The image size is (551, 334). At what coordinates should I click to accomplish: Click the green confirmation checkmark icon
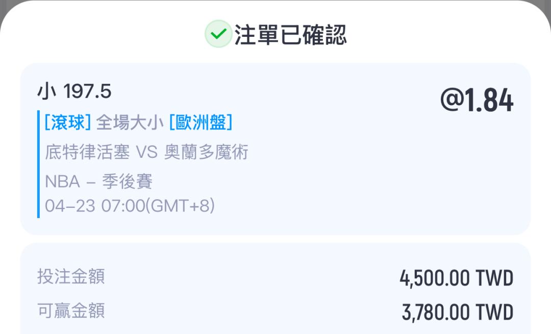tap(218, 34)
